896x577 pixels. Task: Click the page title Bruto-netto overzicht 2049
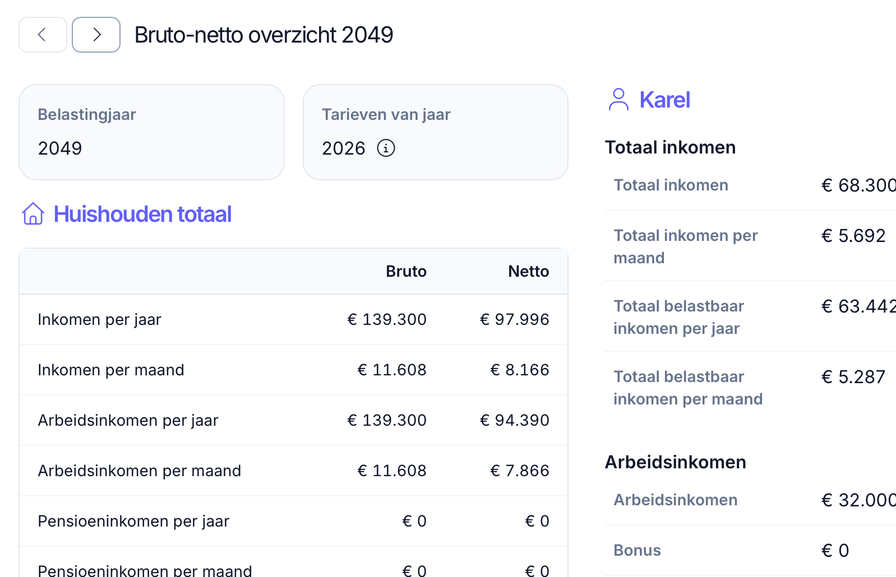tap(264, 35)
